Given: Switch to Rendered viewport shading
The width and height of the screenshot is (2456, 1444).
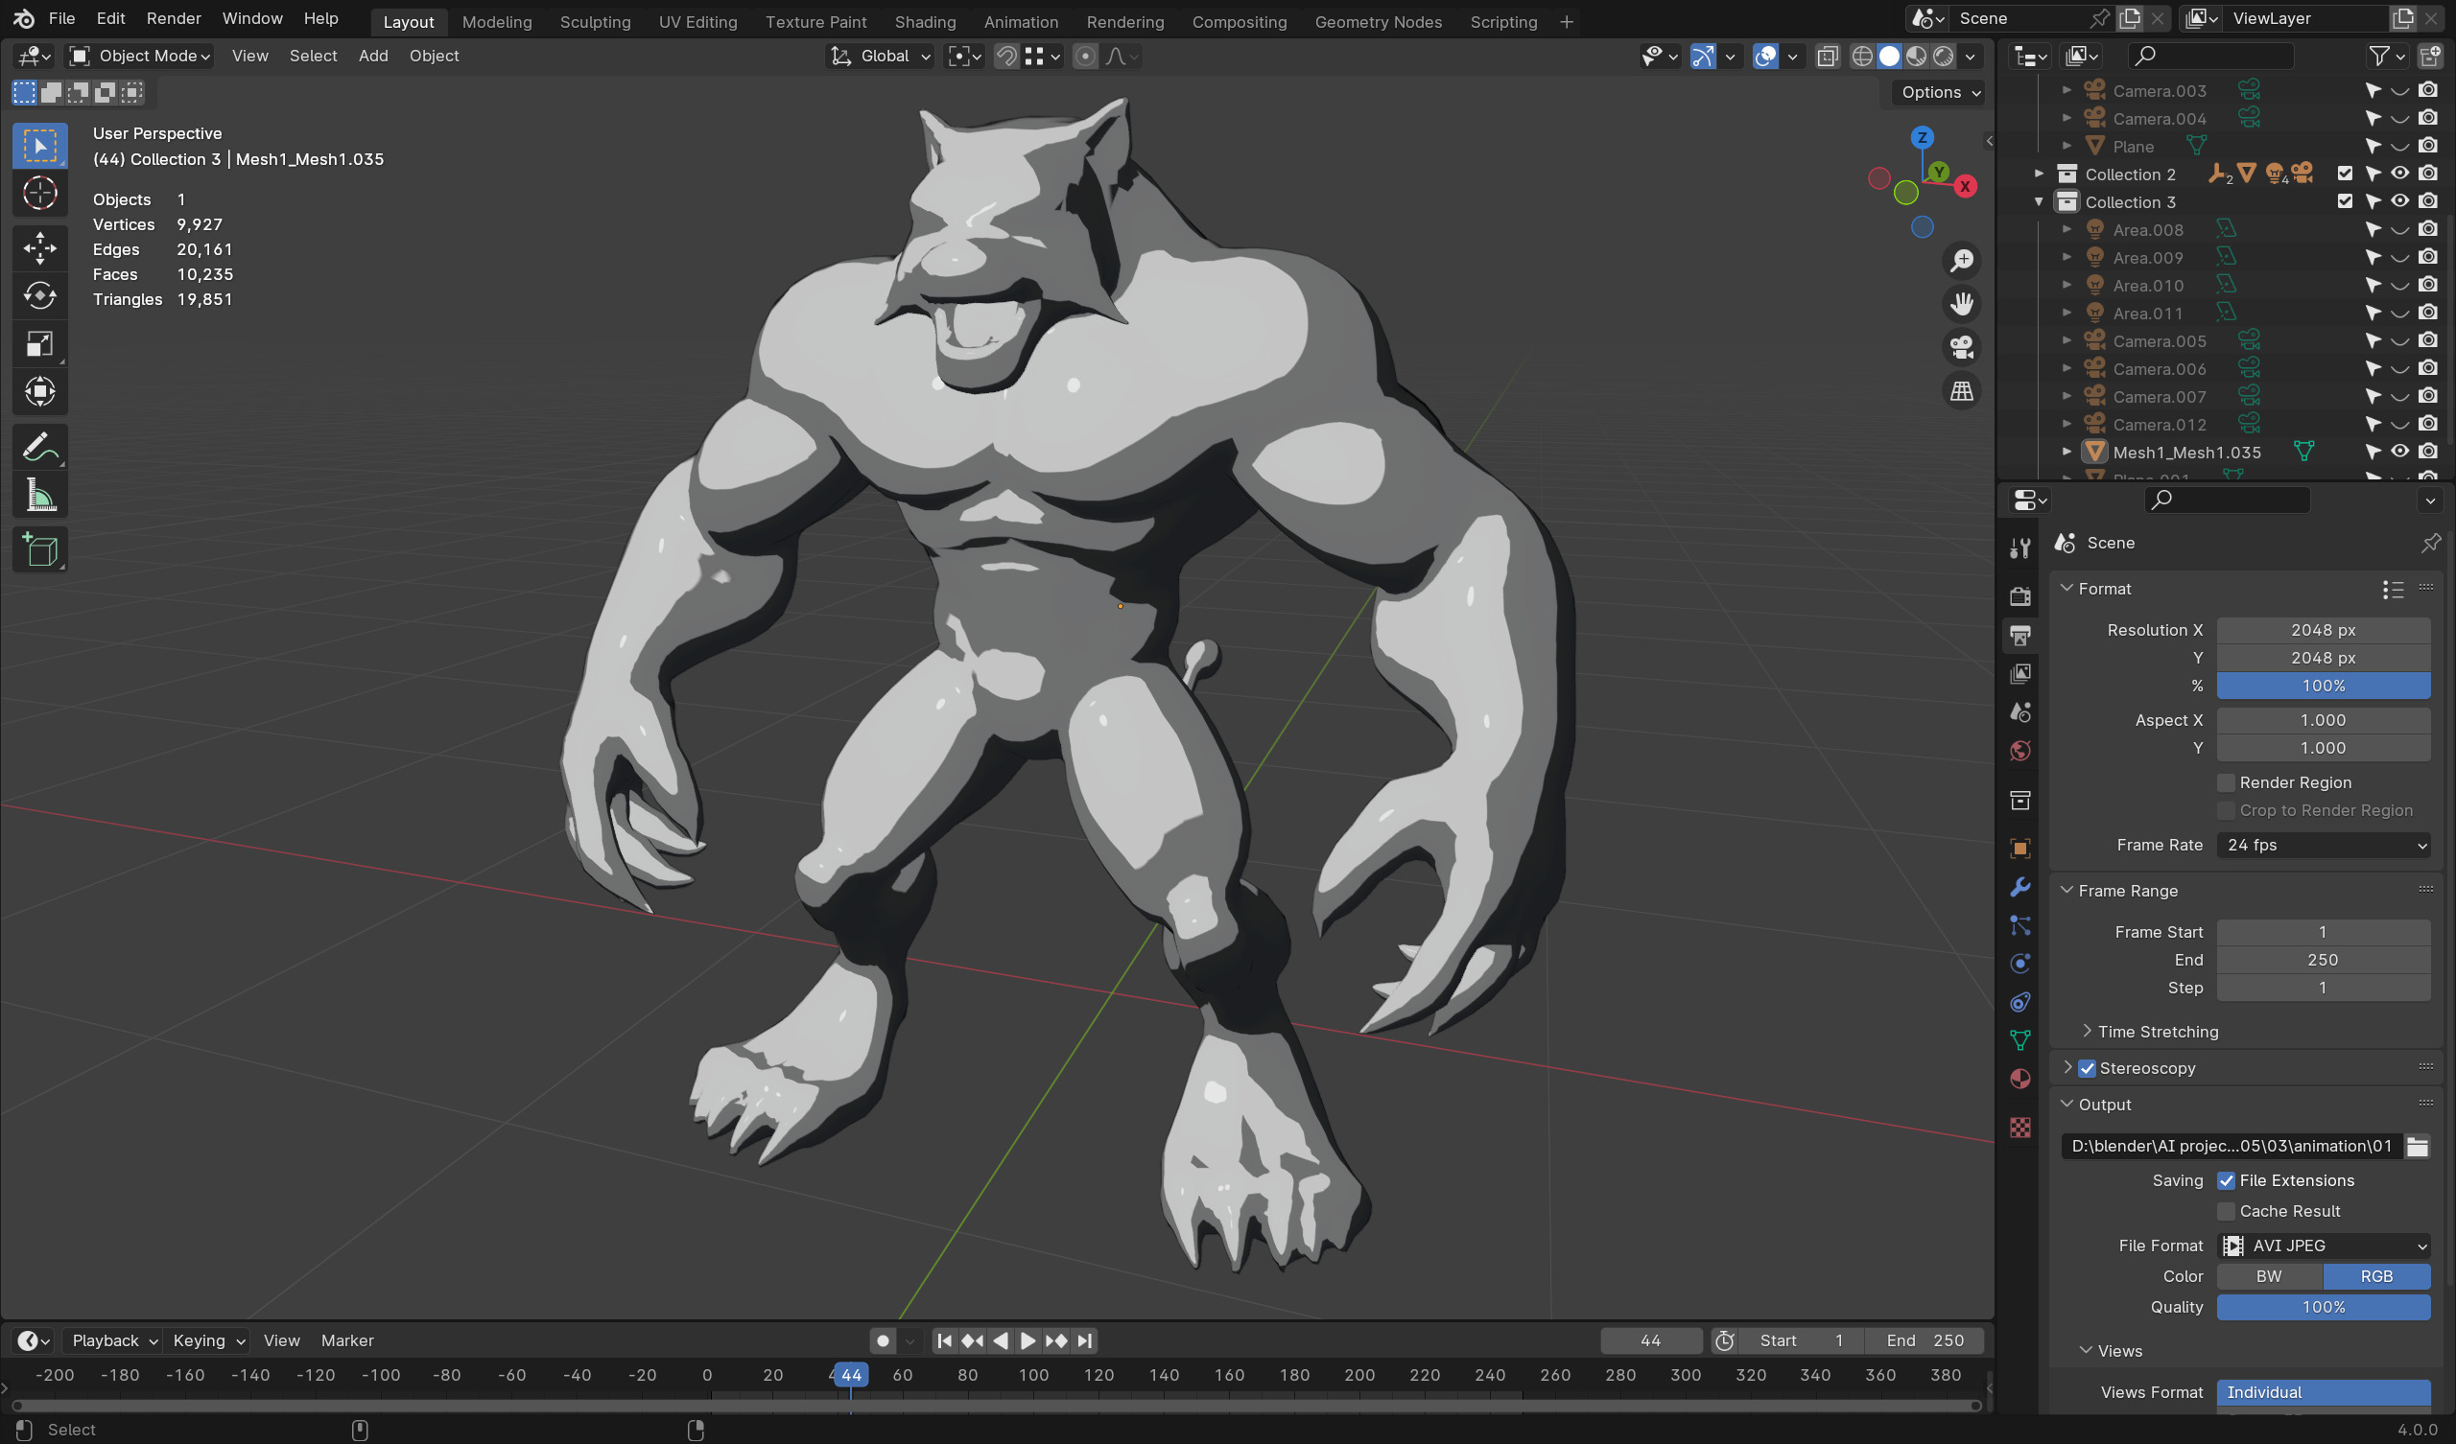Looking at the screenshot, I should tap(1943, 57).
